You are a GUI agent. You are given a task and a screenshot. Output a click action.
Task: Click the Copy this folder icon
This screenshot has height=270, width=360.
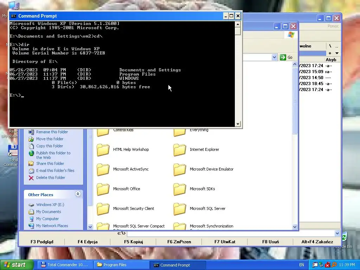tap(31, 146)
